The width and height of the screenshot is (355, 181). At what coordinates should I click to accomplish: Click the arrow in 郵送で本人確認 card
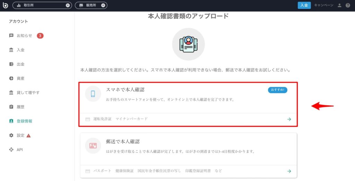point(289,171)
